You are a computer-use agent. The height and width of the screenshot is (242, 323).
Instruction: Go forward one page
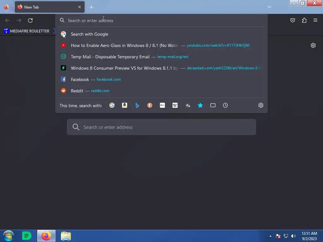pos(19,20)
